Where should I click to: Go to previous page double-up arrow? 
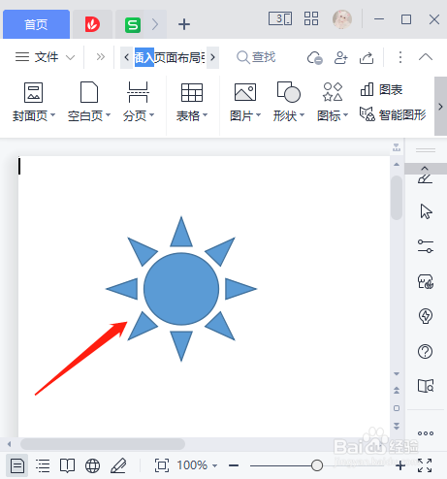pos(397,391)
